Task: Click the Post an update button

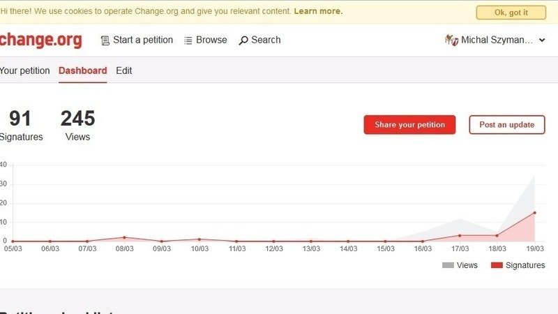Action: (506, 125)
